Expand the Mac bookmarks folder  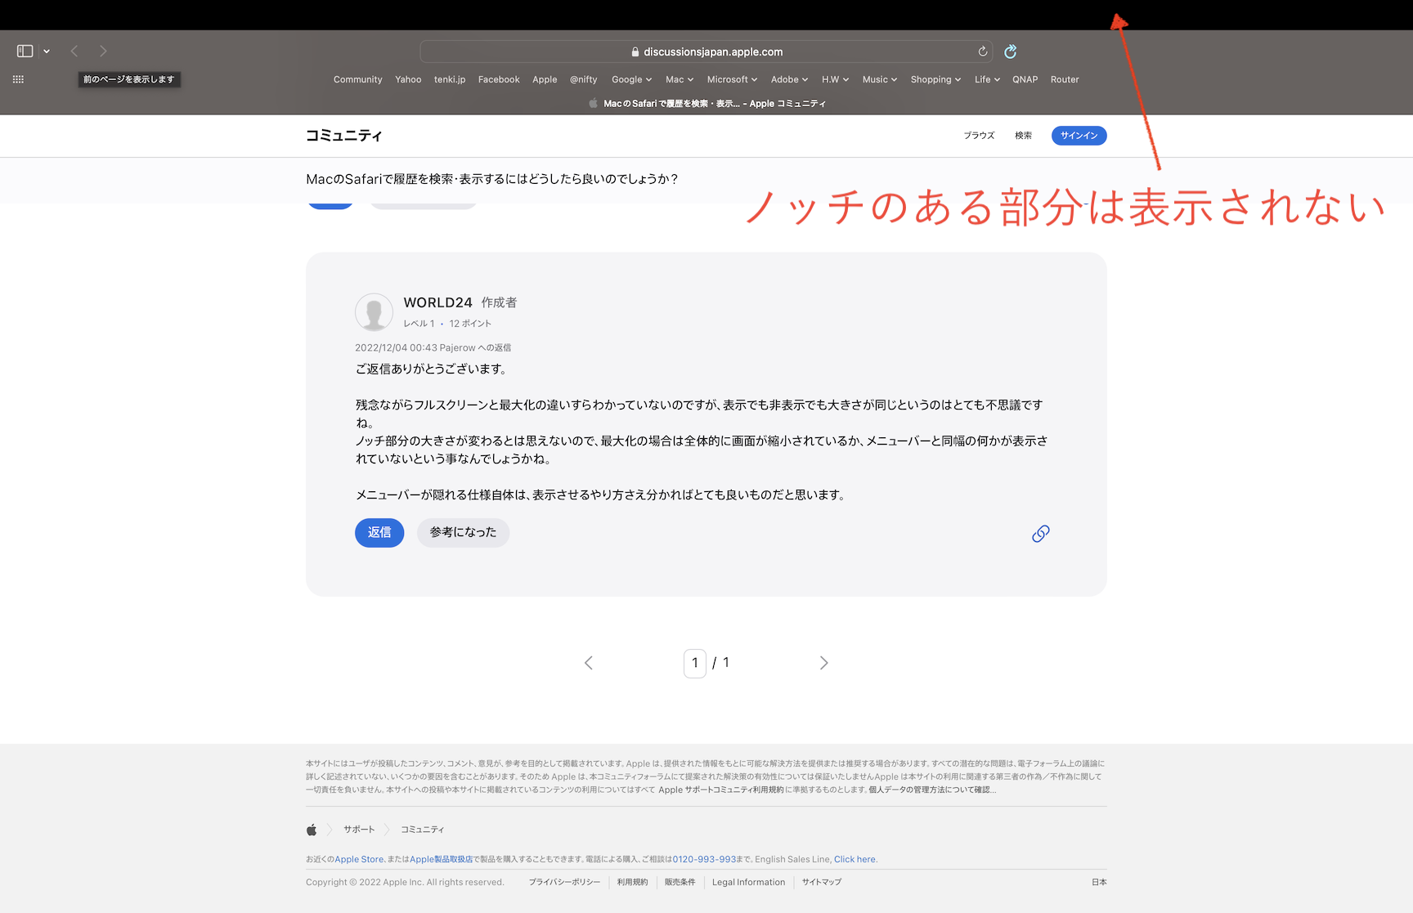(x=680, y=79)
